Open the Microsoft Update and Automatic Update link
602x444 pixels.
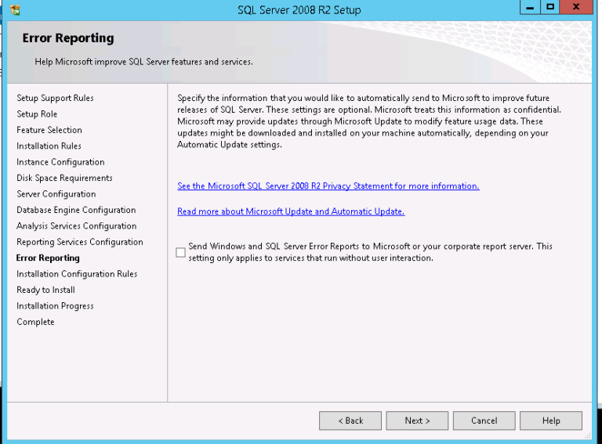pyautogui.click(x=291, y=211)
